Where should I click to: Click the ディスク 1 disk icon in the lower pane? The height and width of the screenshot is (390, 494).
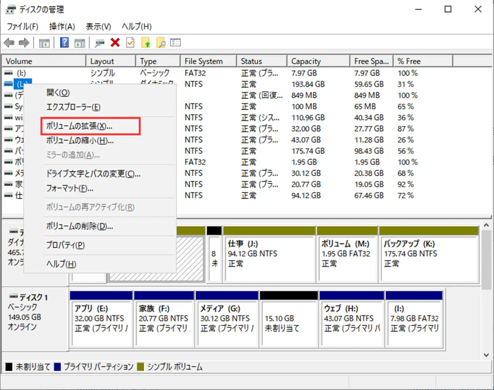[x=14, y=297]
